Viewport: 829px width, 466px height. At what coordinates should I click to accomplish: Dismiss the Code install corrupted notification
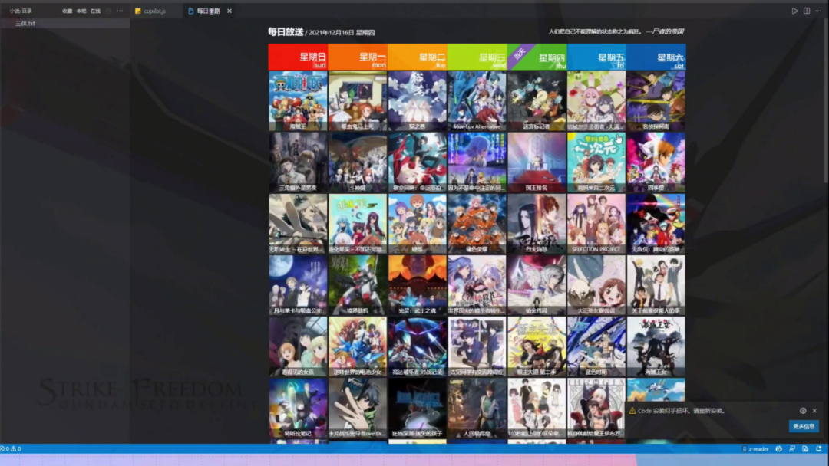(x=814, y=411)
